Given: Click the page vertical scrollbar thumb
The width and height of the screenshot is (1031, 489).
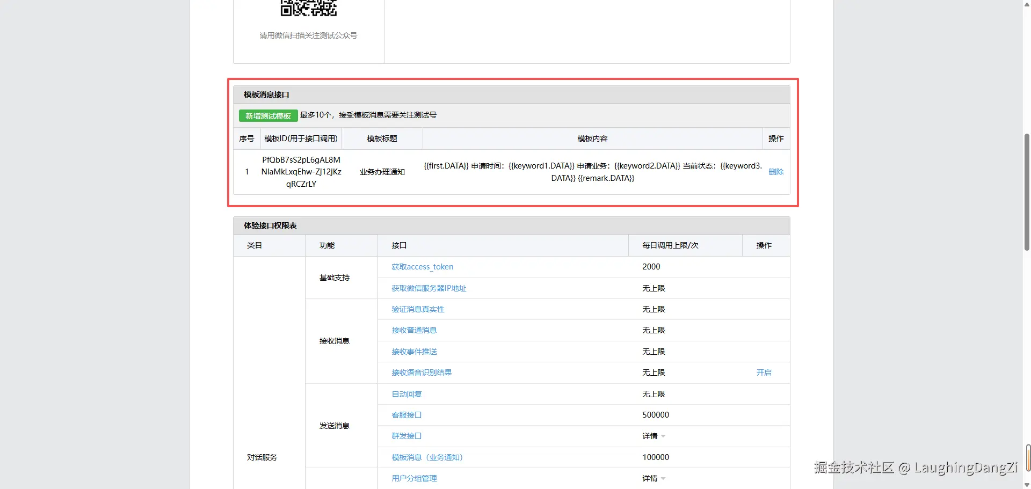Looking at the screenshot, I should click(1027, 192).
